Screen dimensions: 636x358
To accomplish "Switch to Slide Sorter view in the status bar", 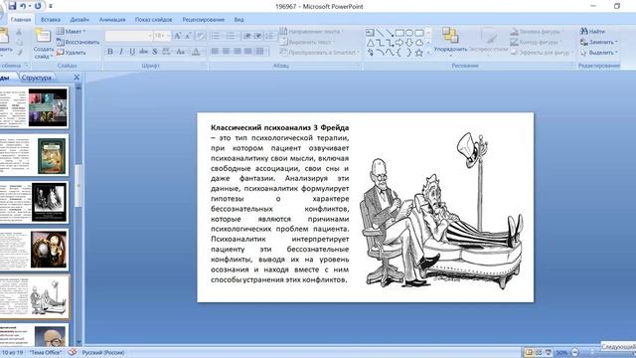I will click(x=539, y=352).
